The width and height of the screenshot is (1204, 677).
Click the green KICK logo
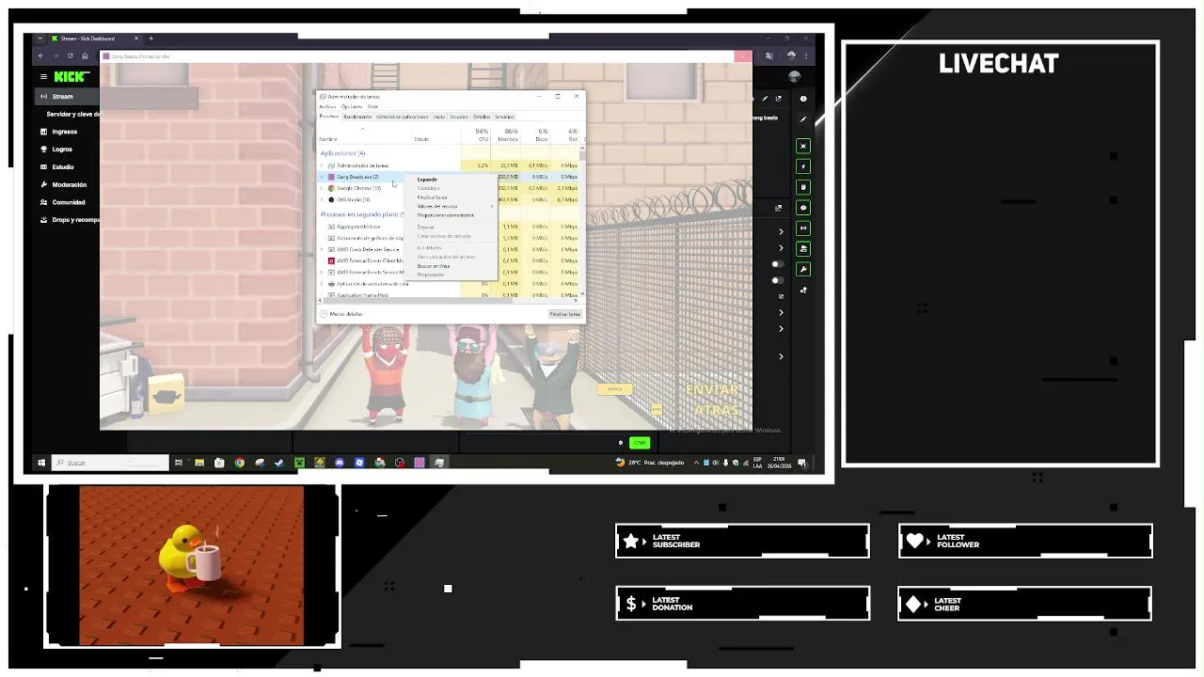point(71,77)
